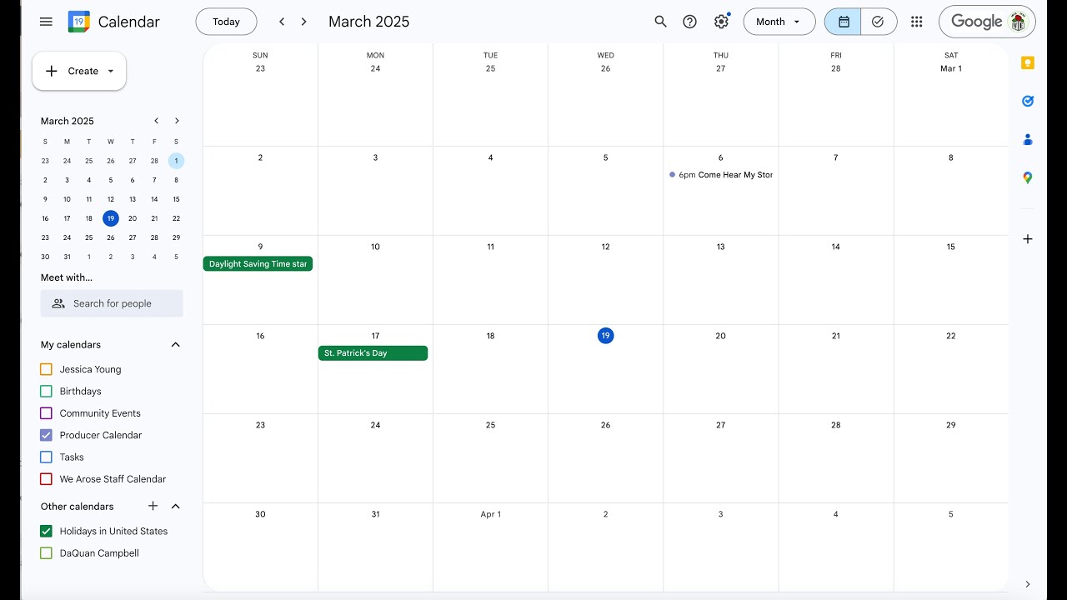
Task: Show We Arose Staff Calendar
Action: coord(46,479)
